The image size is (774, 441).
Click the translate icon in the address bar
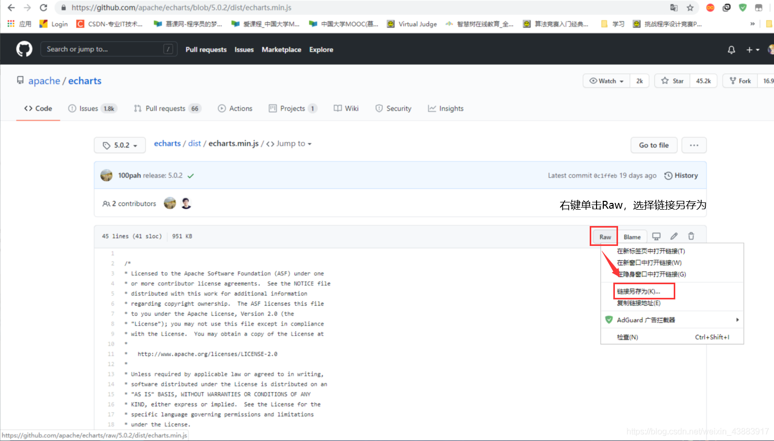(x=673, y=8)
